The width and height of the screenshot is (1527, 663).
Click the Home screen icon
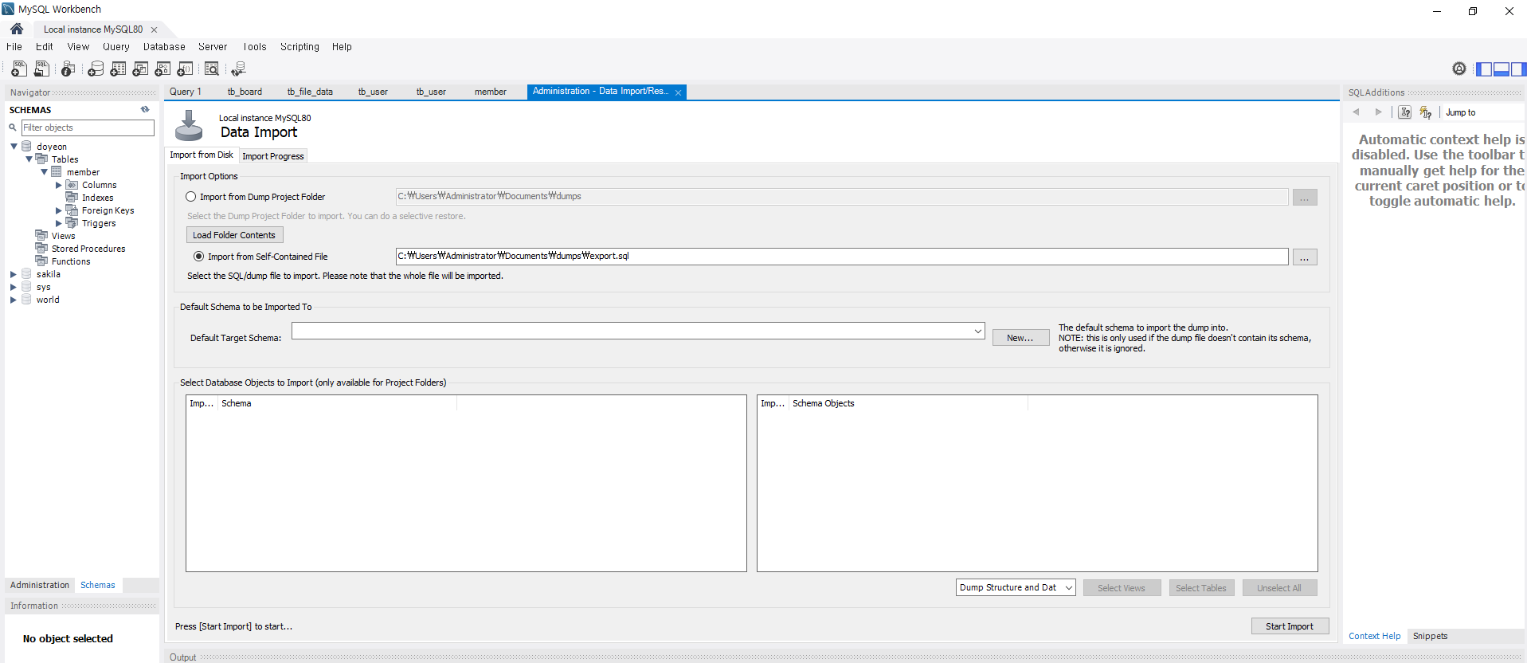click(x=17, y=29)
